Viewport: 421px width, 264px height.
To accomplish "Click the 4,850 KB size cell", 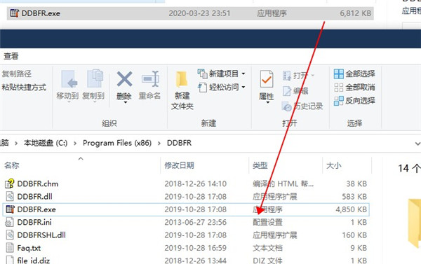I will coord(352,209).
